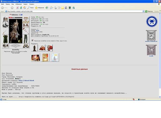Viewport: 161px width, 118px height.
Task: Click the spear weapon slot
Action: click(x=5, y=31)
